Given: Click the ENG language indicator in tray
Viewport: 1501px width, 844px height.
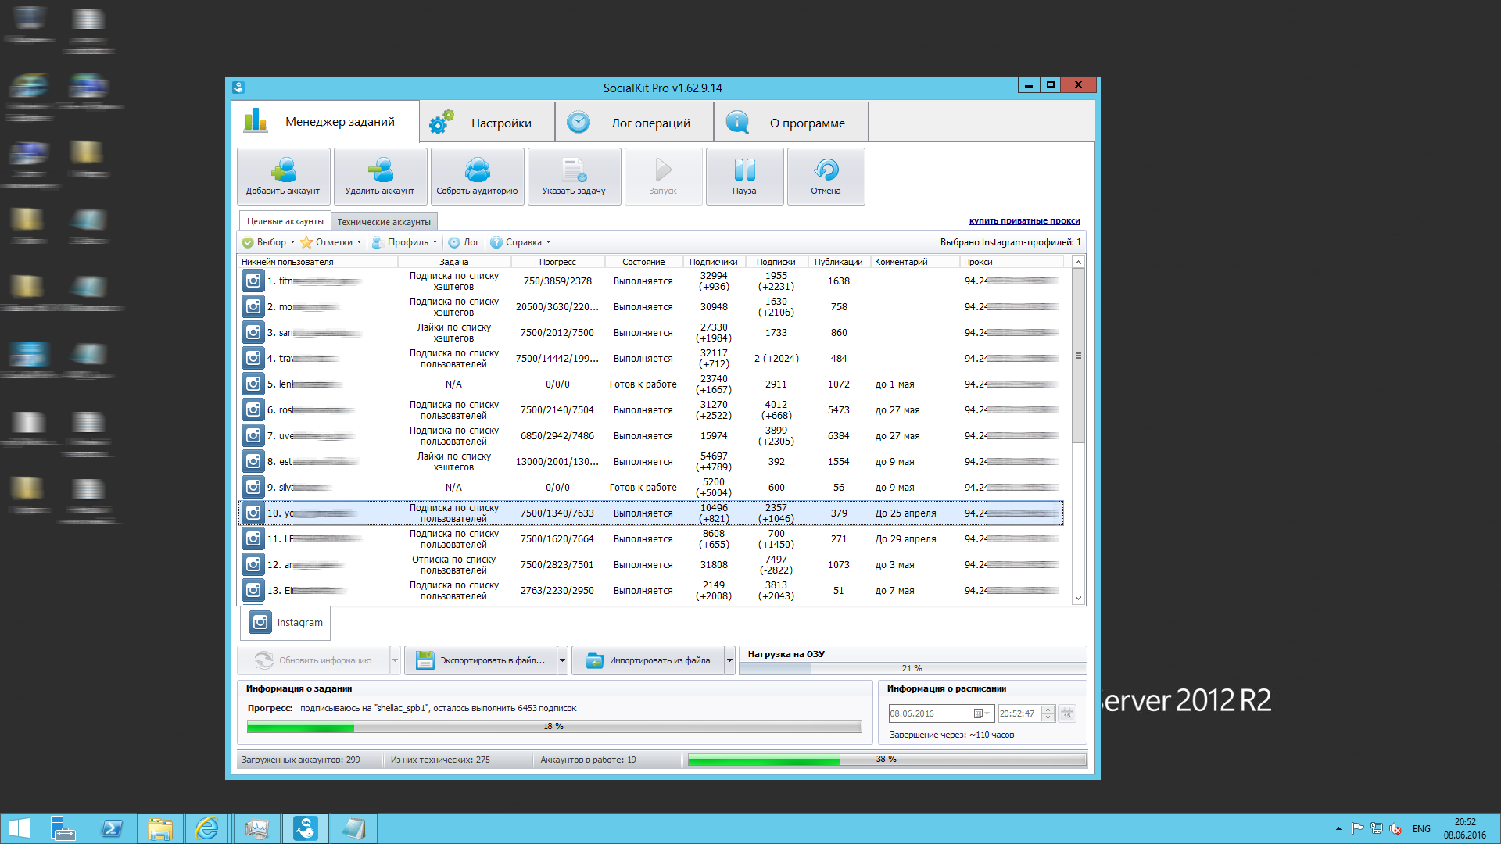Looking at the screenshot, I should [1421, 829].
